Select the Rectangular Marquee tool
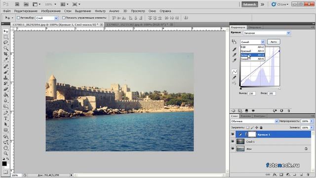Viewport: 316px width, 178px height. (5, 37)
